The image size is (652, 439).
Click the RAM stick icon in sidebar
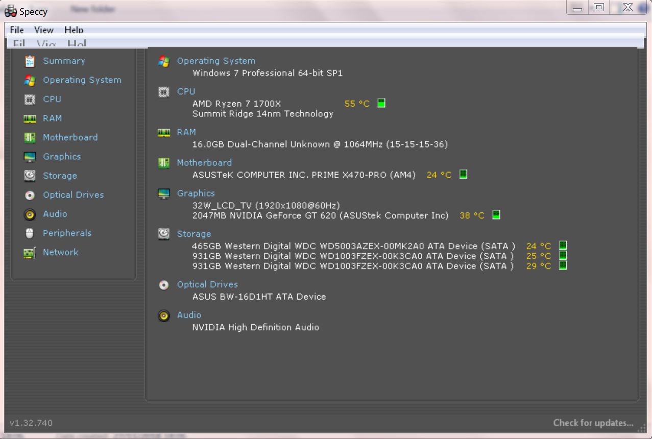tap(30, 118)
